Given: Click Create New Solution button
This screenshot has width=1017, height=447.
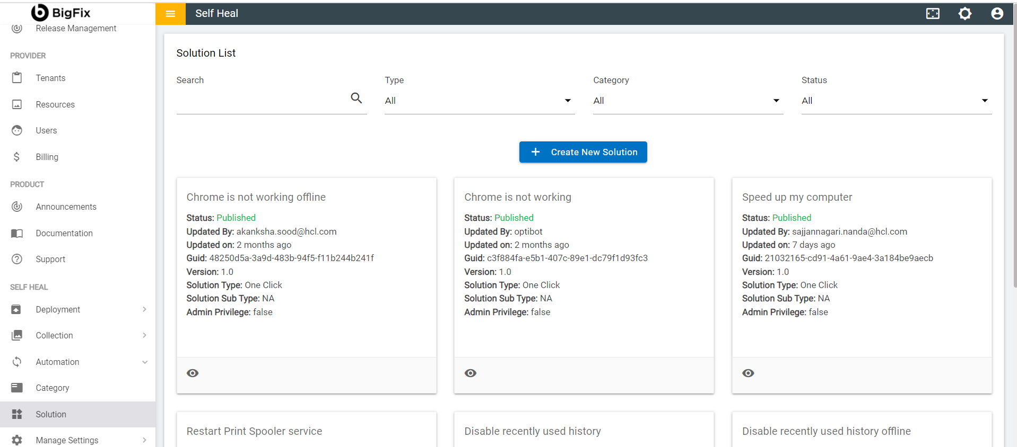Looking at the screenshot, I should pos(583,152).
